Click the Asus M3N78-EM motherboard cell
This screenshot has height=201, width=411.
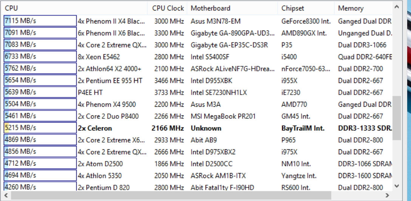215,21
